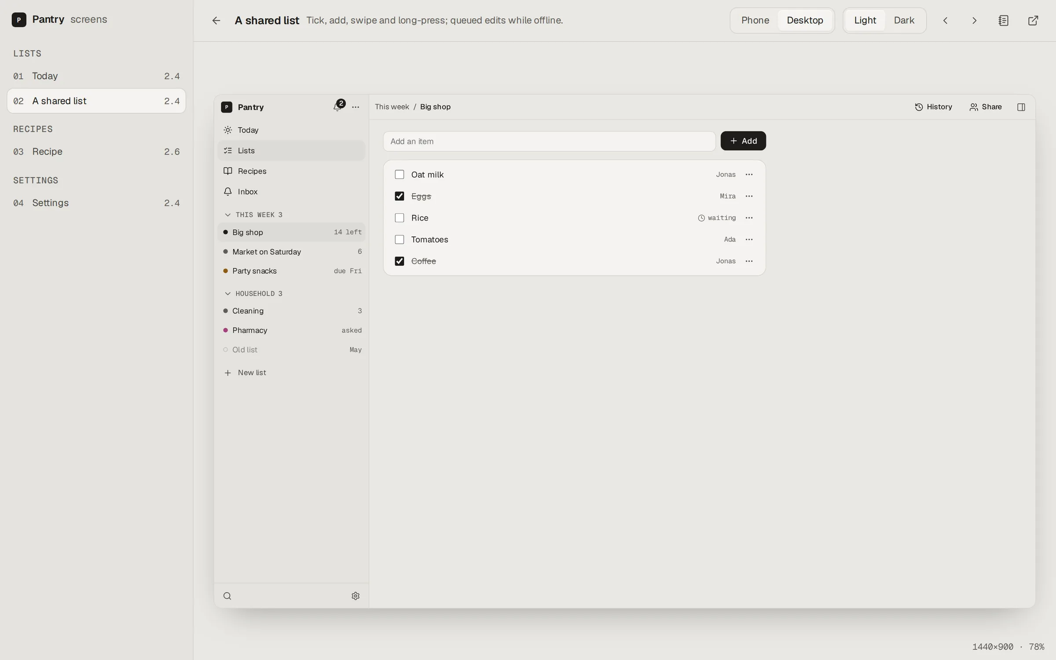Open the settings gear in the sidebar footer

(356, 596)
